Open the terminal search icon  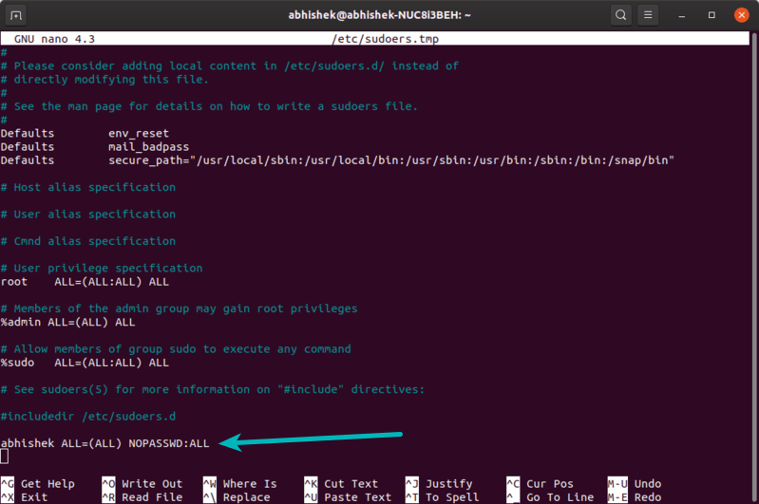[620, 15]
